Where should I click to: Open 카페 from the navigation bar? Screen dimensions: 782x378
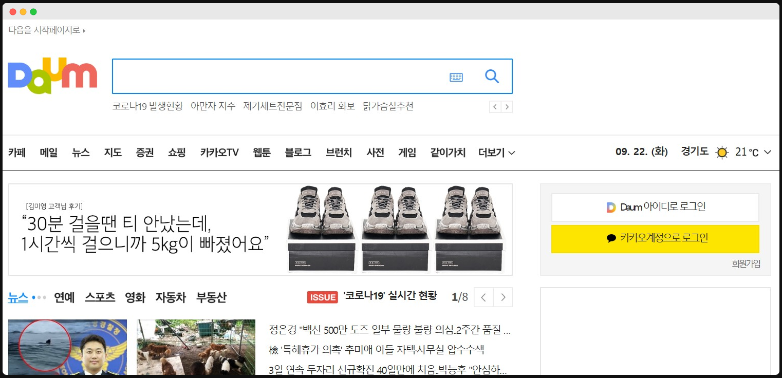17,153
